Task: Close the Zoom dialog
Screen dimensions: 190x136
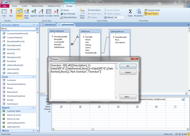Action: pos(134,59)
